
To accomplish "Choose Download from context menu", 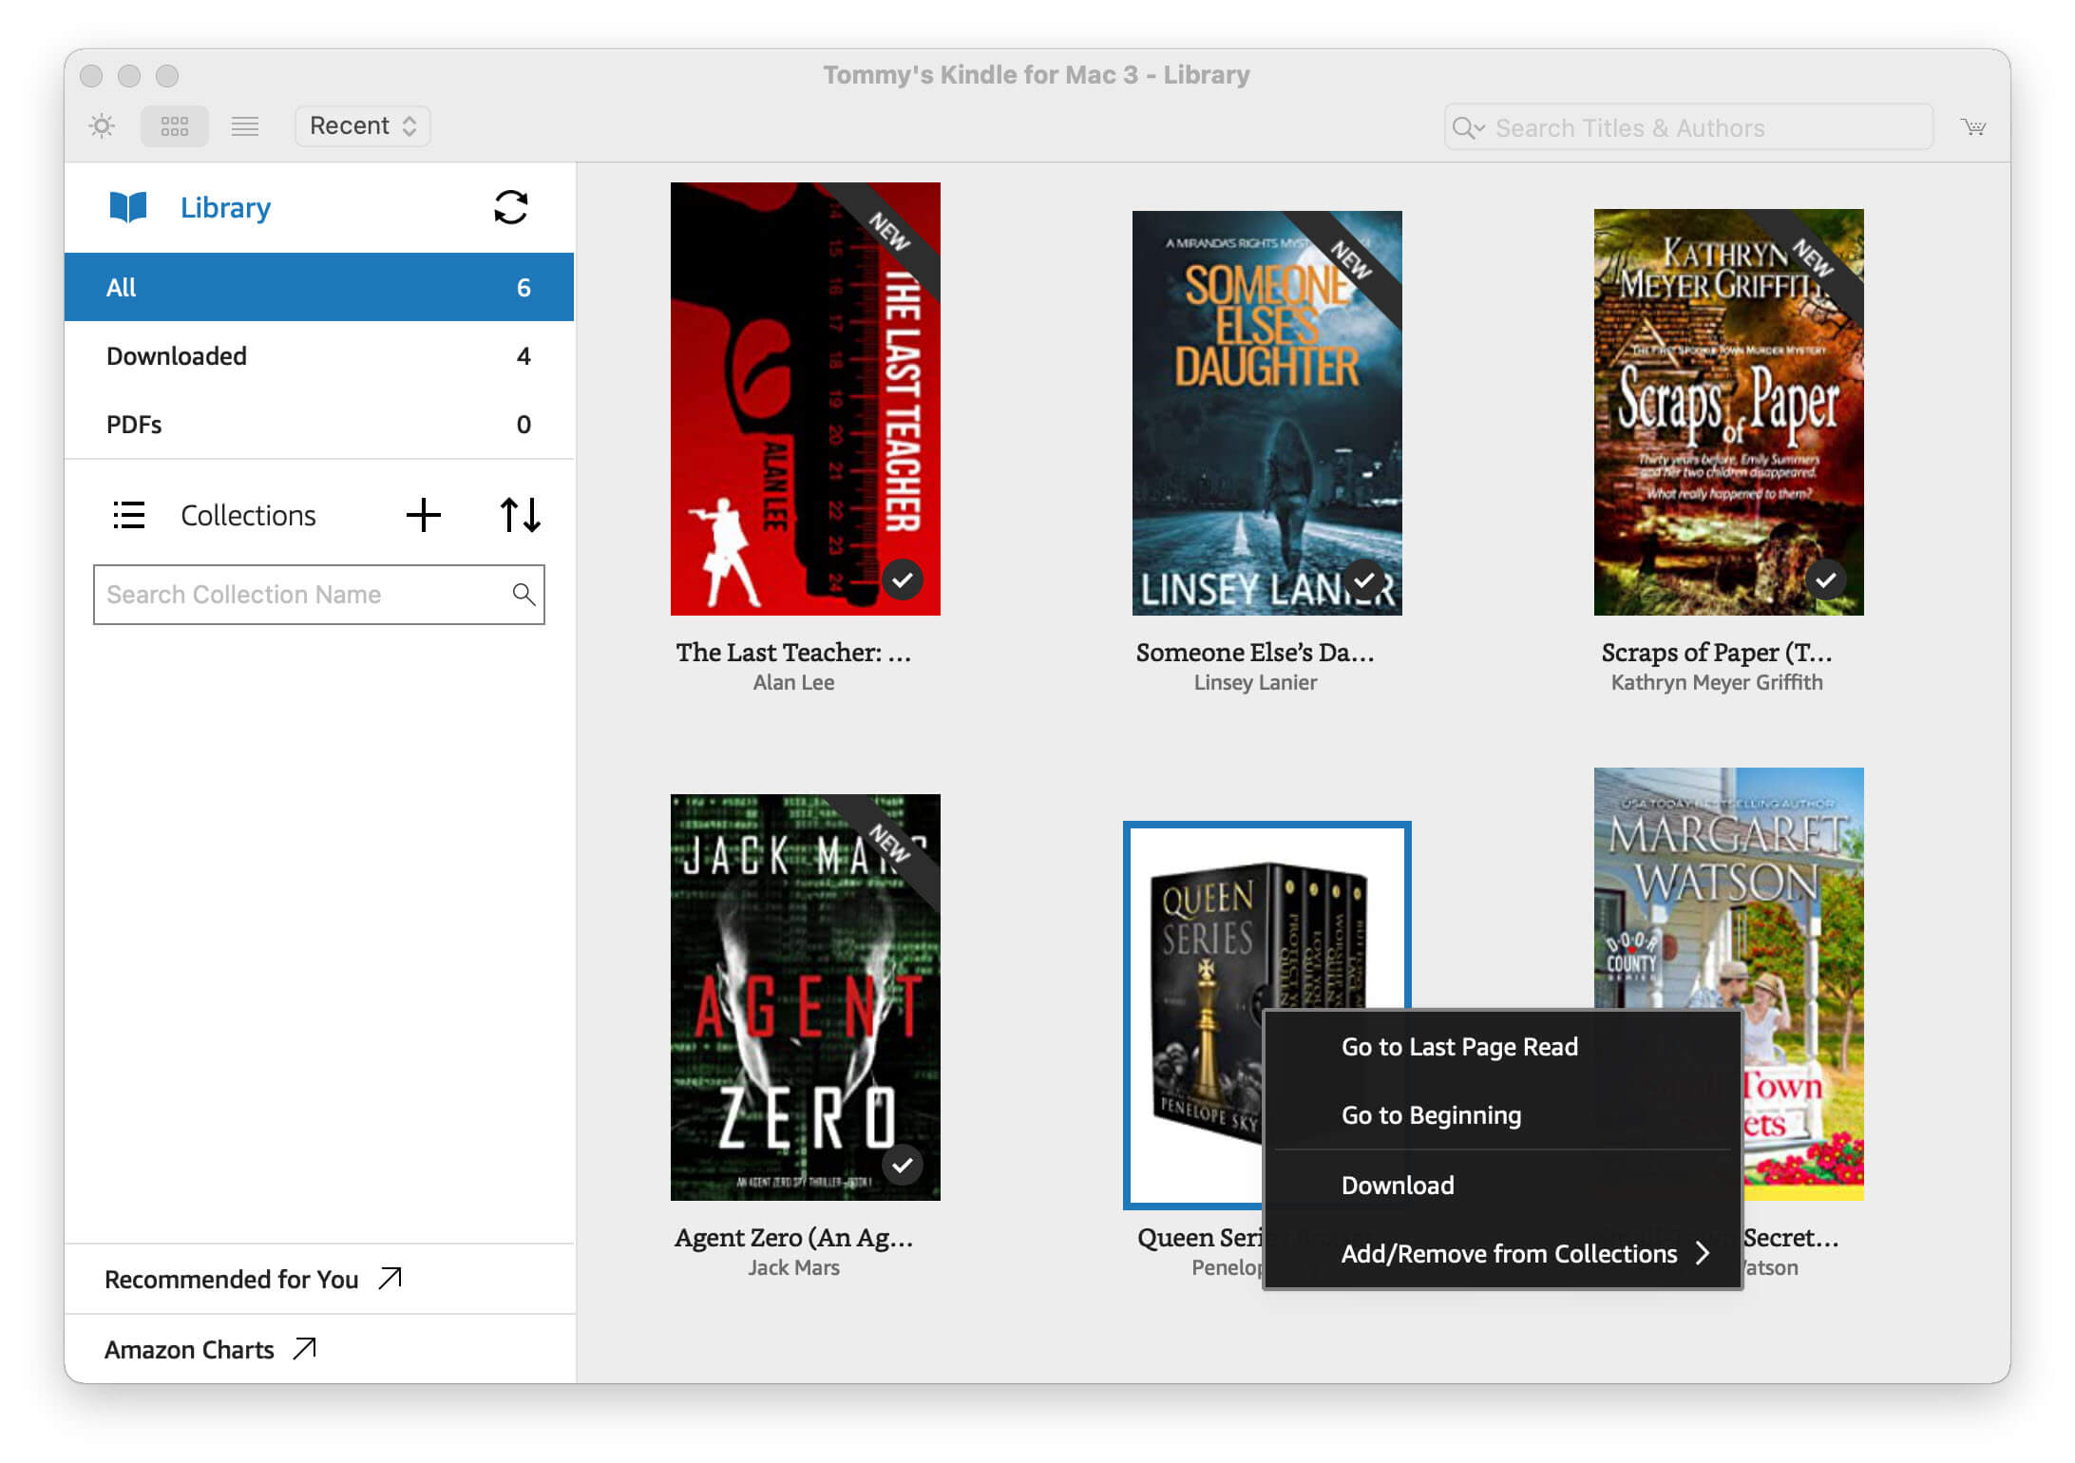I will click(1502, 1186).
